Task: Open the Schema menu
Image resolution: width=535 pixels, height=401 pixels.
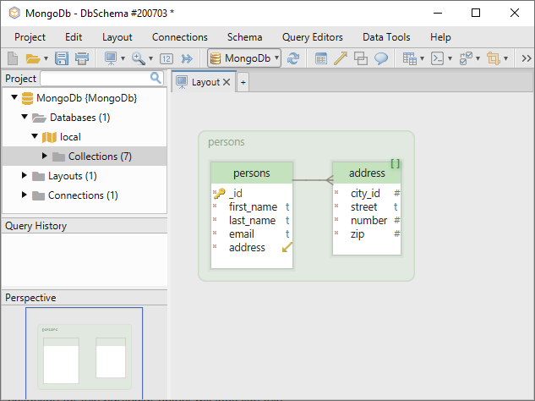Action: [244, 37]
